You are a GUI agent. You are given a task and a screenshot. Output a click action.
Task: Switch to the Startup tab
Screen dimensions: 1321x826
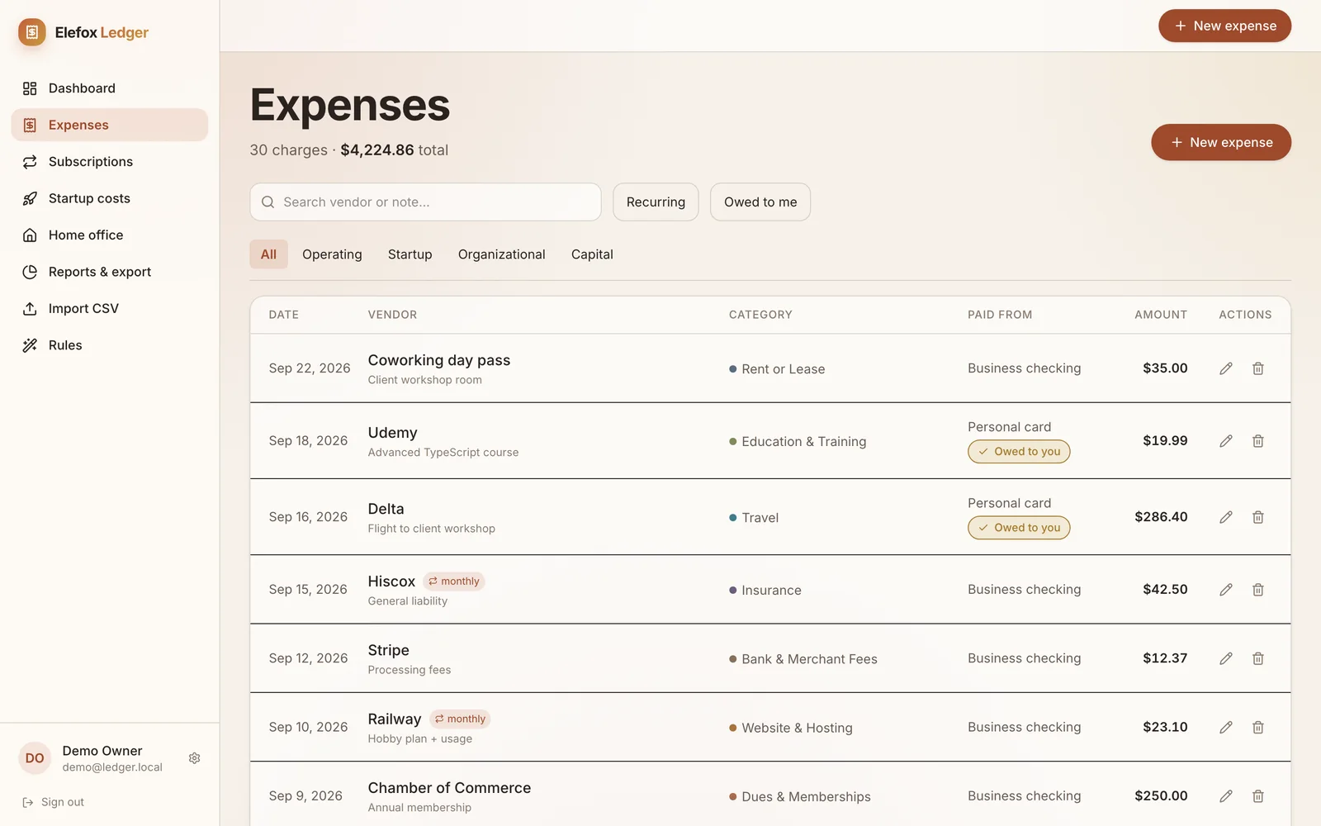point(410,254)
